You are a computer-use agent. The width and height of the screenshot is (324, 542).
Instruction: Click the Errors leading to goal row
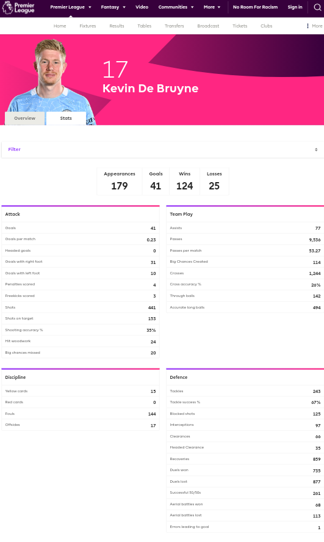[x=245, y=527]
